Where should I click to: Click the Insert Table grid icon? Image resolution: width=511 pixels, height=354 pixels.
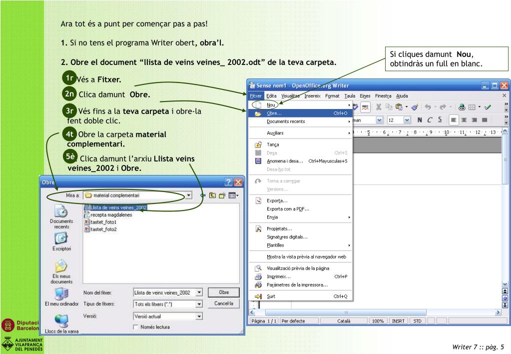(x=472, y=107)
